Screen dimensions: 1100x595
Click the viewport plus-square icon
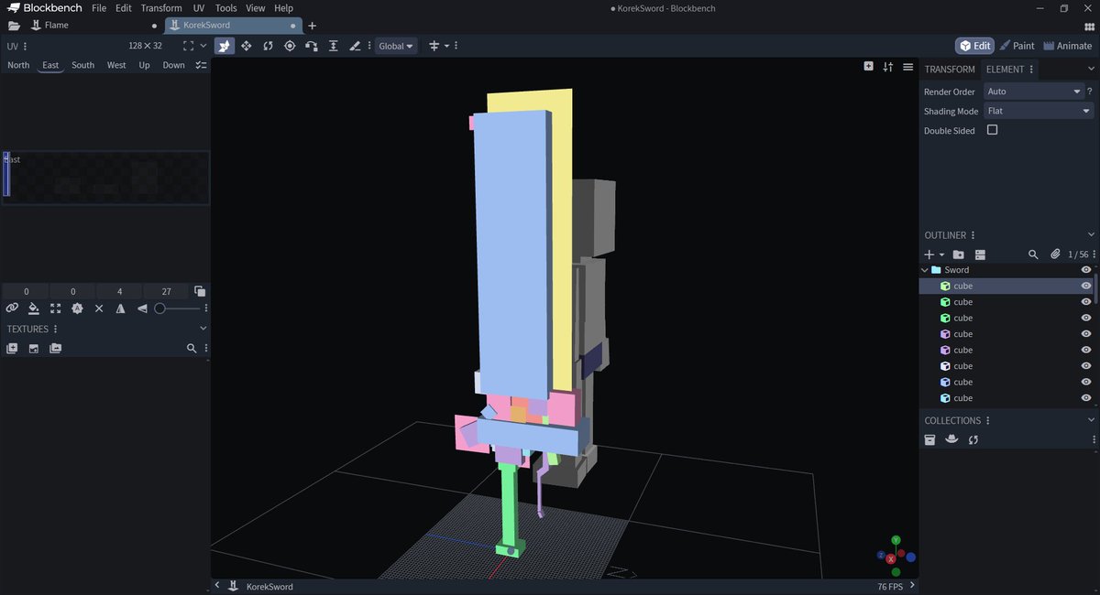[x=868, y=66]
